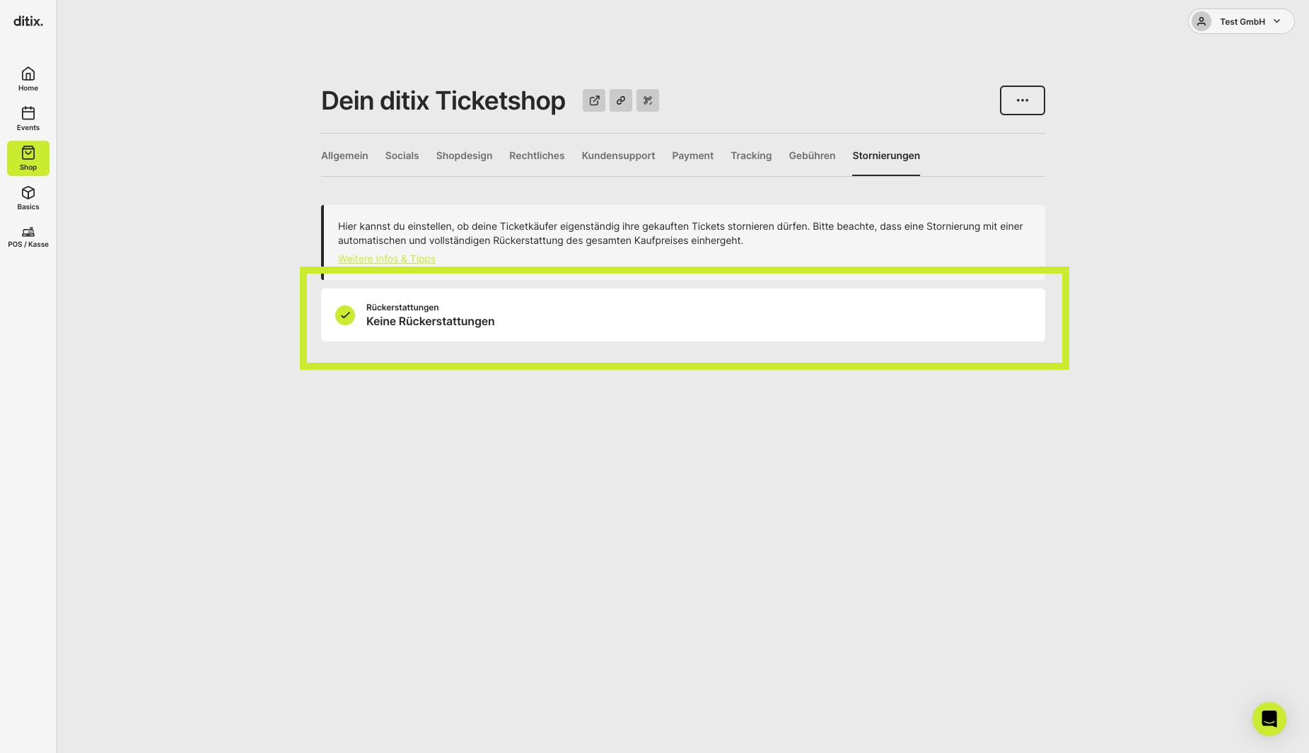Open ticketshop in new window icon

(594, 100)
